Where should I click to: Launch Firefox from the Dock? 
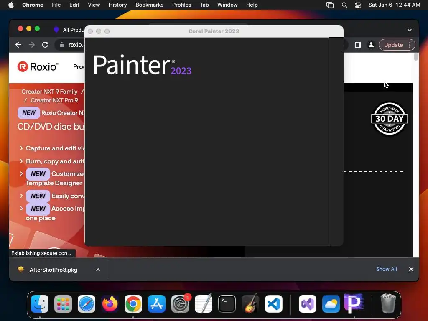[x=110, y=304]
